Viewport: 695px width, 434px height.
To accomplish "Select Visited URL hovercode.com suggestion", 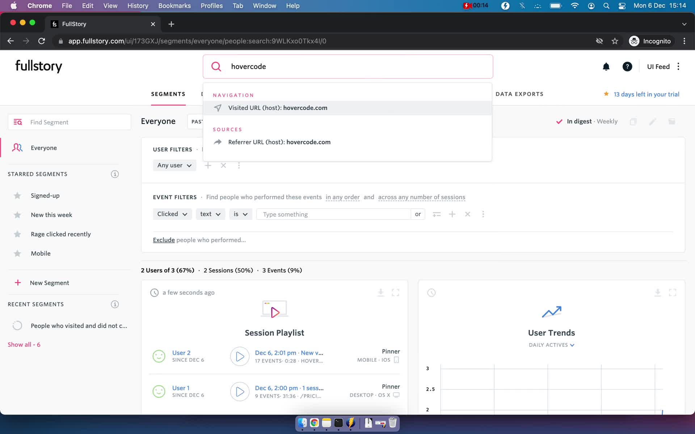I will pyautogui.click(x=347, y=108).
